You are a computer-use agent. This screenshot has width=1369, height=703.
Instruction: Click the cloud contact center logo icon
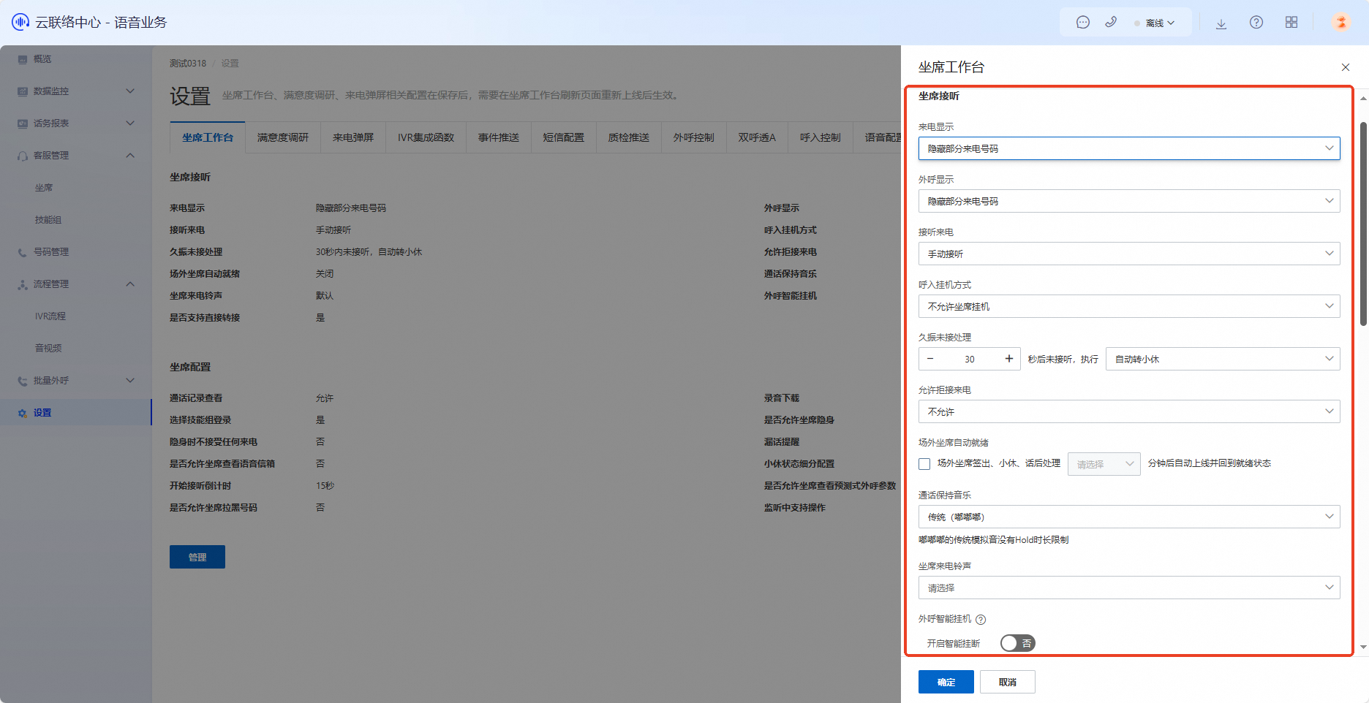20,22
